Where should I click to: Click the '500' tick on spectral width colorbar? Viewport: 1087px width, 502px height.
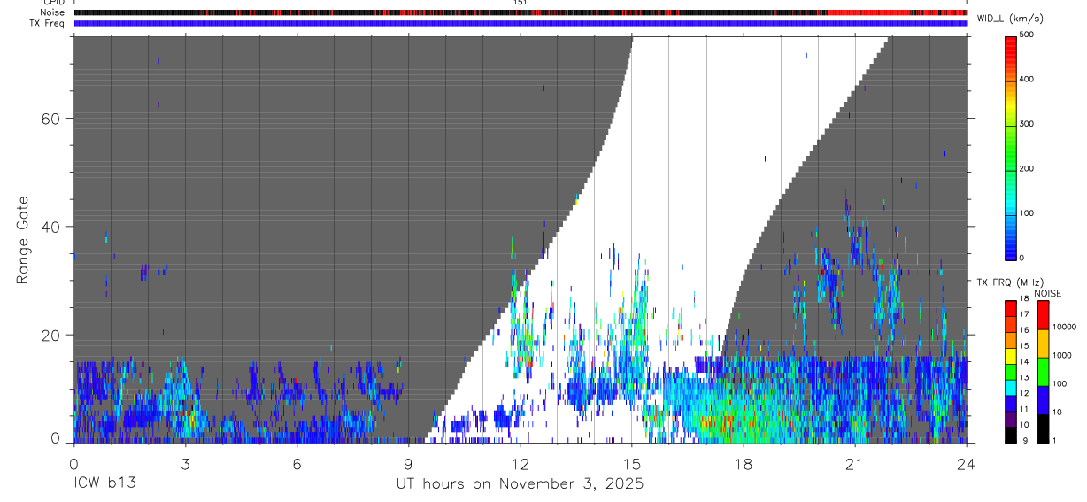coord(1027,35)
